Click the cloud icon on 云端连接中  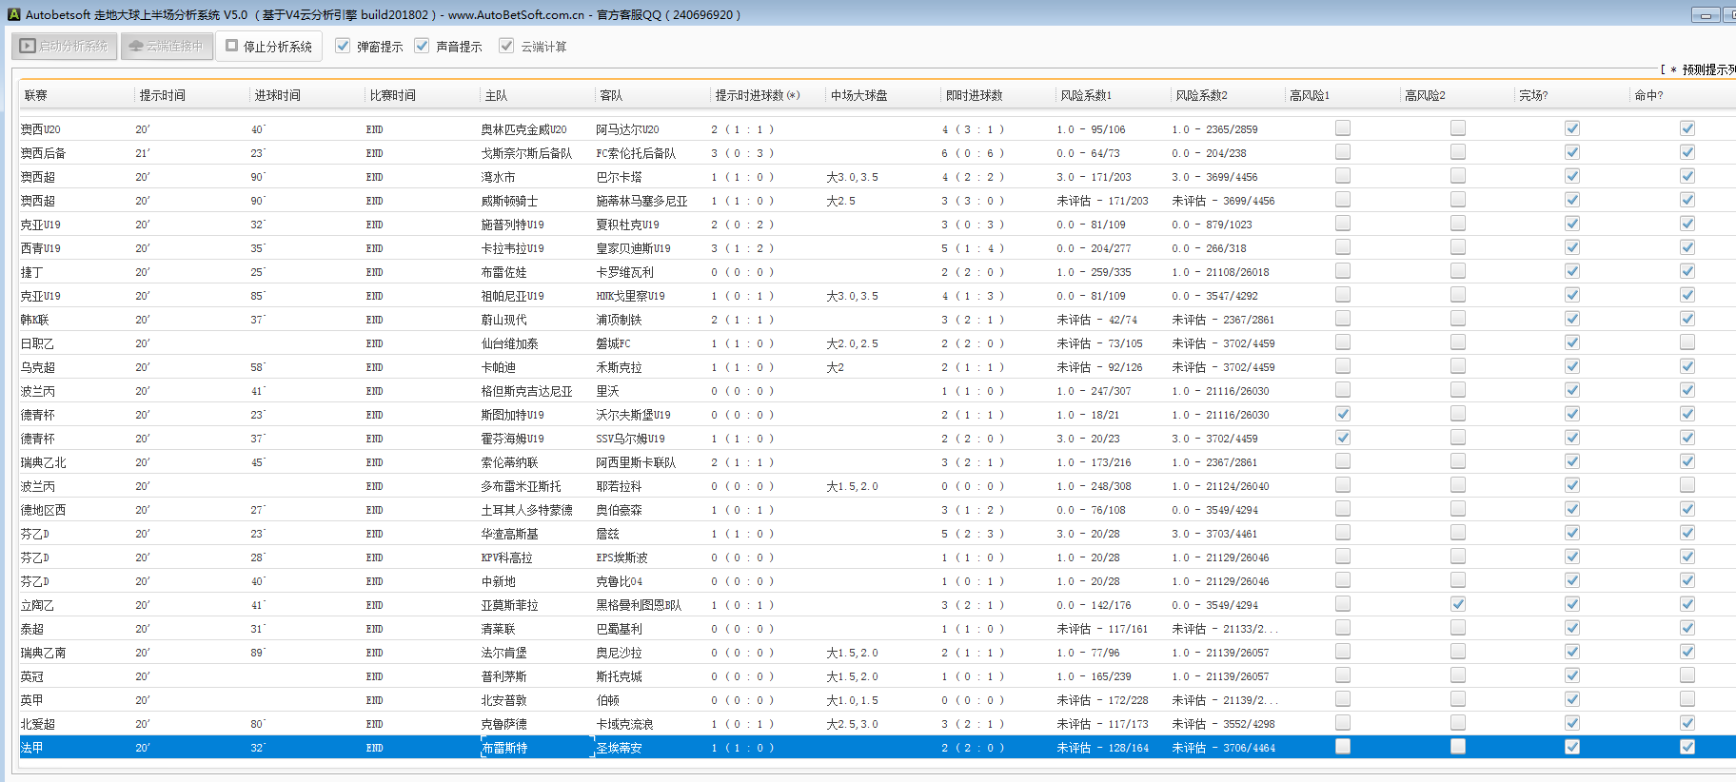[136, 46]
